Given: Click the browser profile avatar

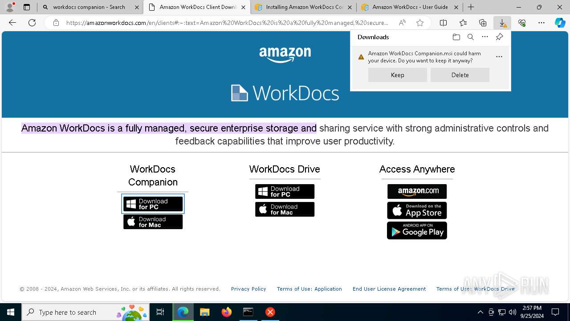Looking at the screenshot, I should (x=9, y=7).
